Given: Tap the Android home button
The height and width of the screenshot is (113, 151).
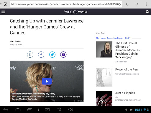Looking at the screenshot, I should pyautogui.click(x=18, y=109).
